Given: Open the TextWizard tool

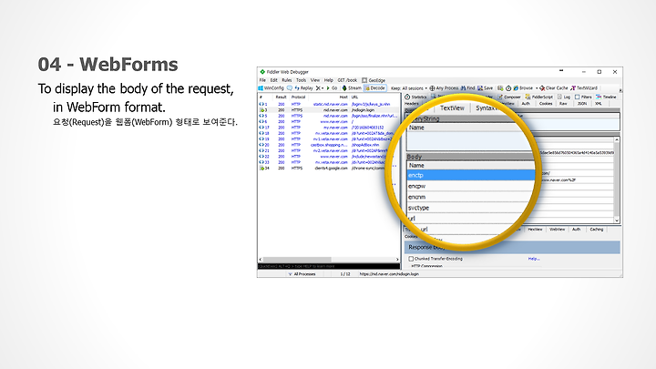Looking at the screenshot, I should (x=584, y=88).
